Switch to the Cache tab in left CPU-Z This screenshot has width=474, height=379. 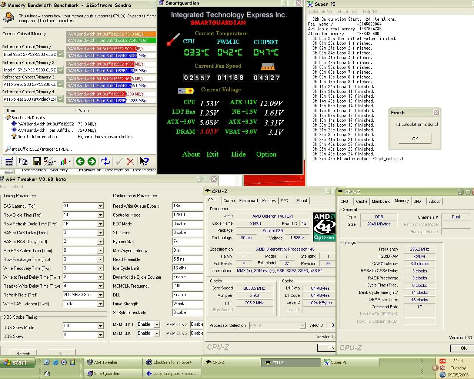click(229, 201)
